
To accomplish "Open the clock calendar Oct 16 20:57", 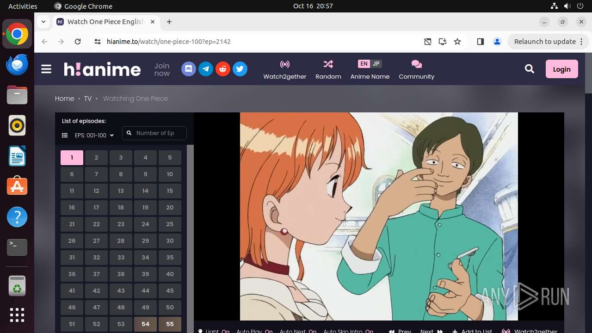I will (313, 6).
